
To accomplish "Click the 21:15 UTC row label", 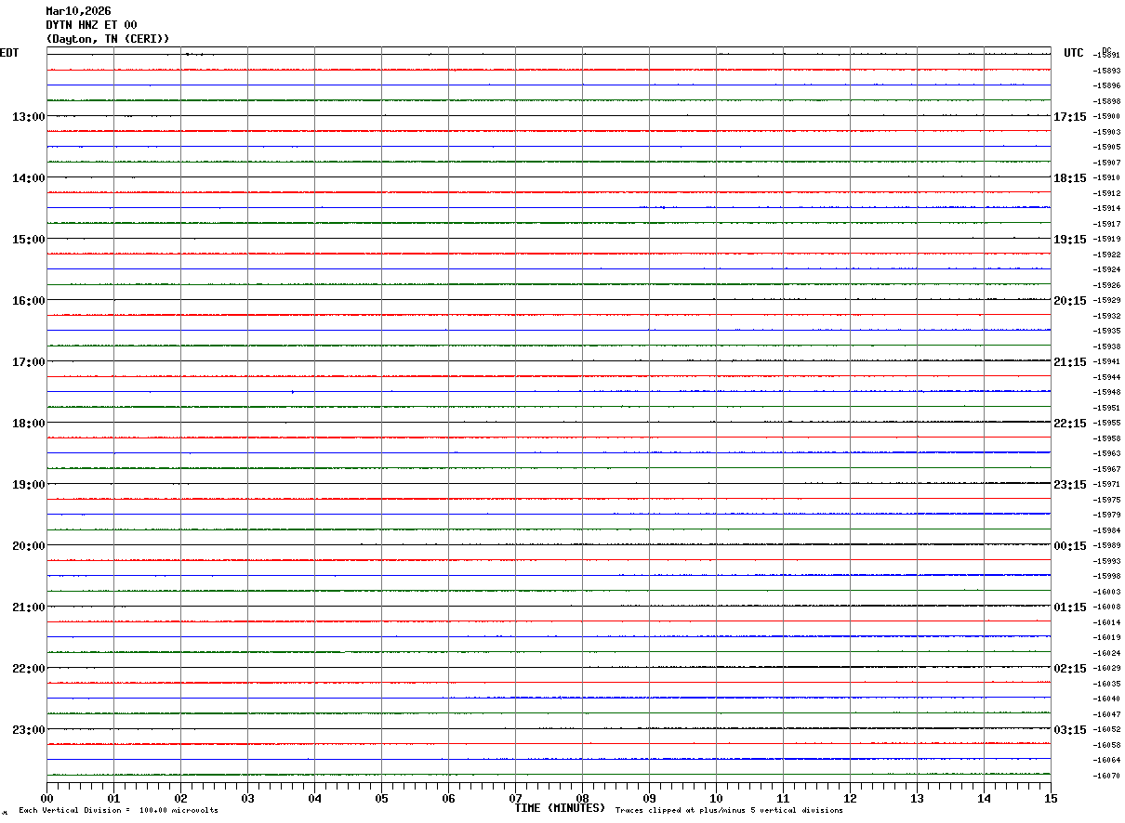I will pos(1070,362).
